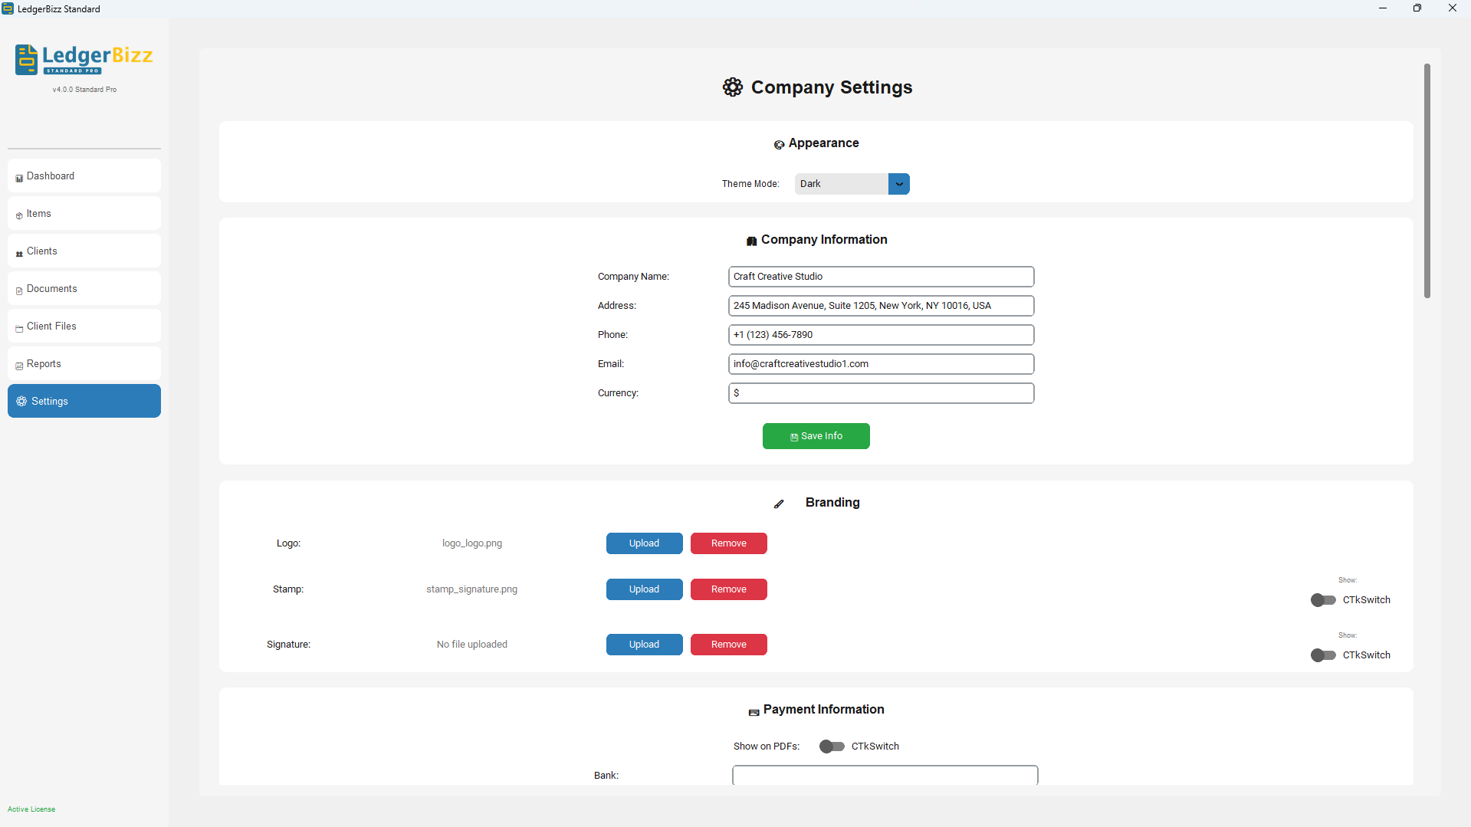Click the Bank input field
Image resolution: width=1471 pixels, height=827 pixels.
885,775
